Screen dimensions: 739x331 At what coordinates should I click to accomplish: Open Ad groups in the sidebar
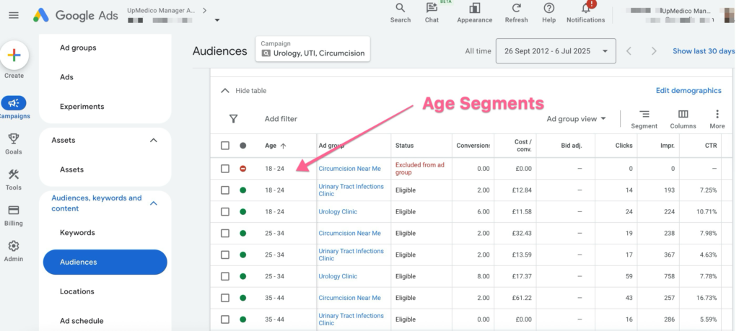(78, 48)
